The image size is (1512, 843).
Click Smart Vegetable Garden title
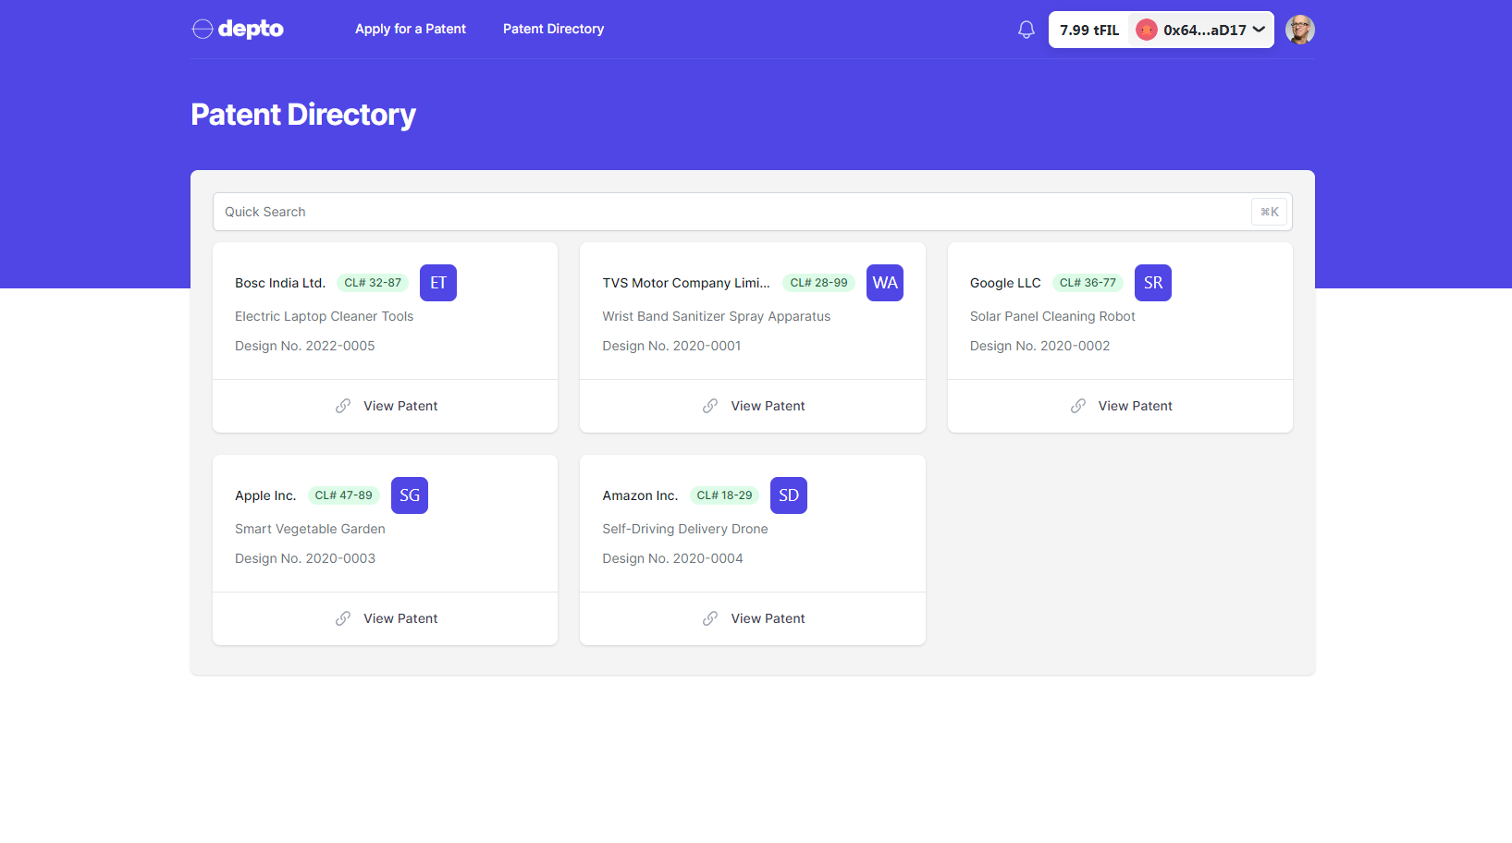(310, 529)
